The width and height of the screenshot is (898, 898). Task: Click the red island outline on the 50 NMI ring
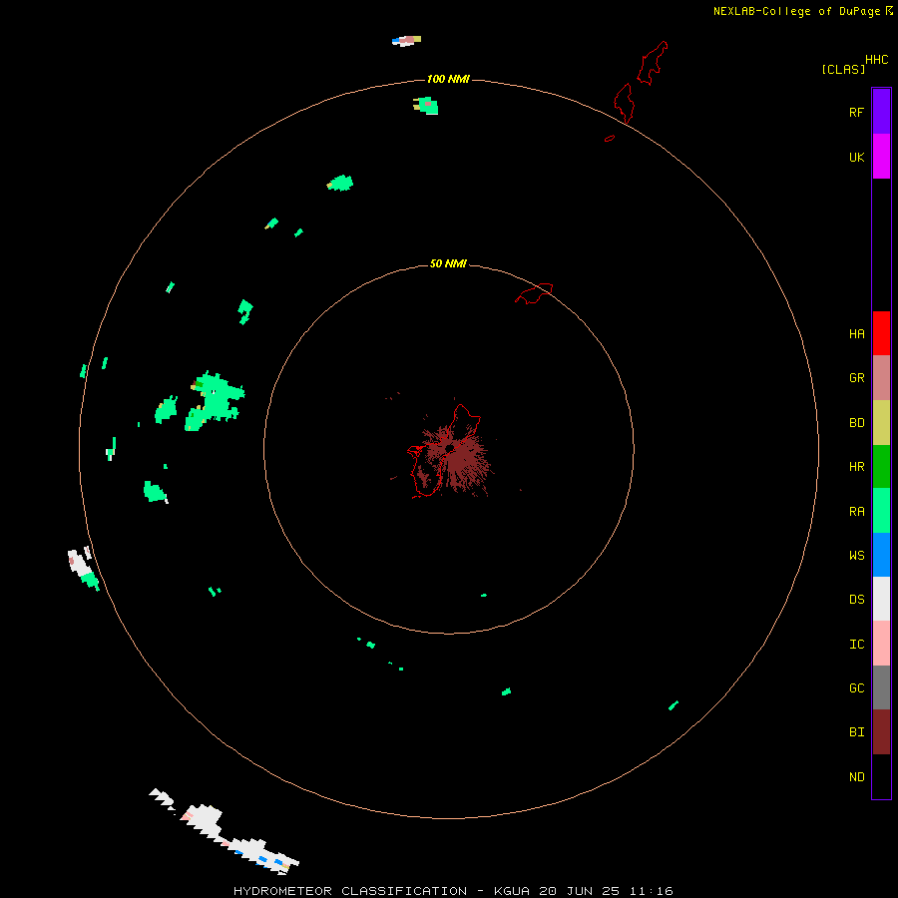(535, 293)
